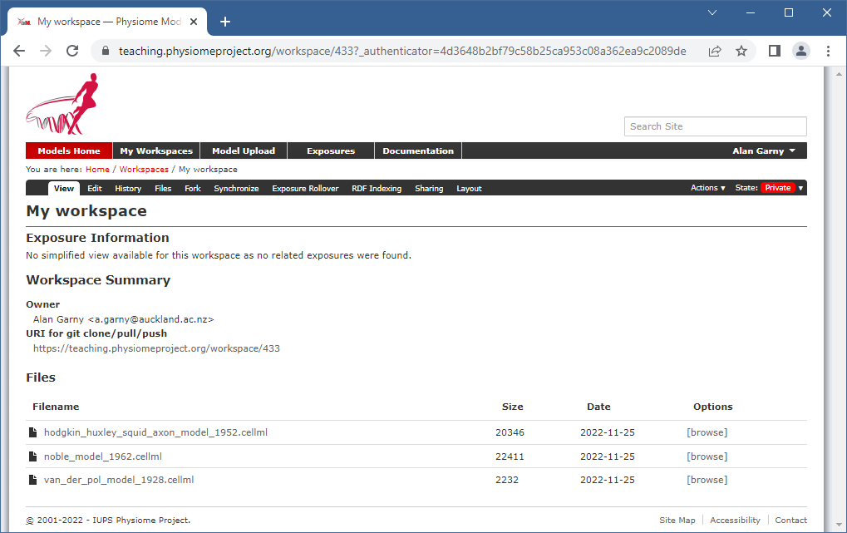The width and height of the screenshot is (847, 533).
Task: Open the Exposures menu item
Action: point(330,151)
